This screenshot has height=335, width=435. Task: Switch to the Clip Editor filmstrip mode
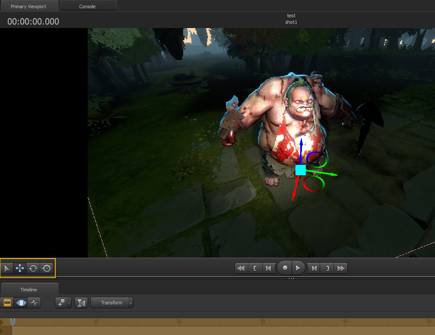(x=7, y=303)
